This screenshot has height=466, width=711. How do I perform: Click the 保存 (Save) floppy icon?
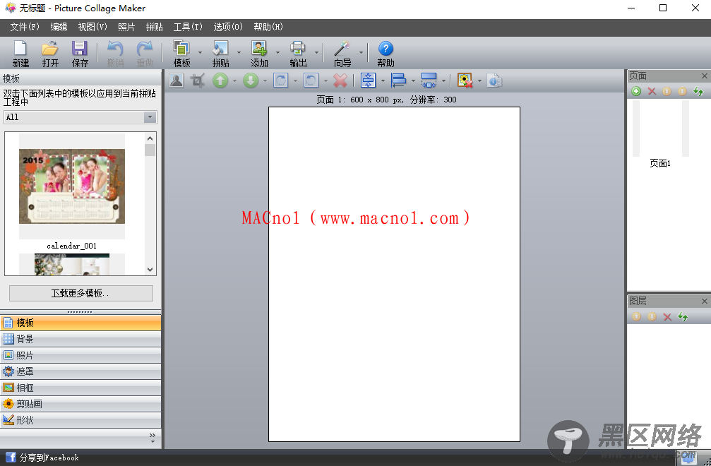click(x=79, y=49)
